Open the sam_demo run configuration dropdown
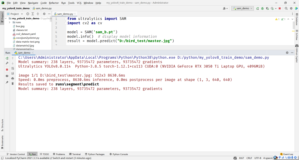Image resolution: width=299 pixels, height=160 pixels. (242, 8)
